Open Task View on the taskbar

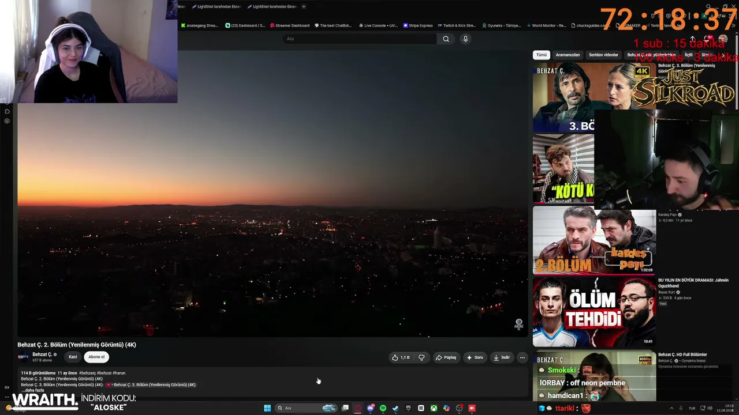[x=345, y=408]
